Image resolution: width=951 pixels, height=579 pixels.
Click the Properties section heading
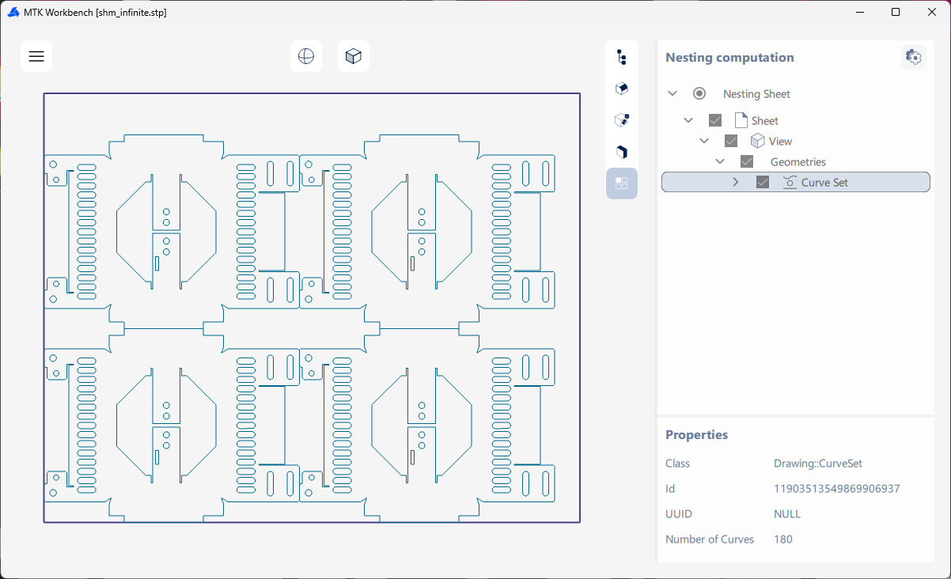tap(696, 435)
